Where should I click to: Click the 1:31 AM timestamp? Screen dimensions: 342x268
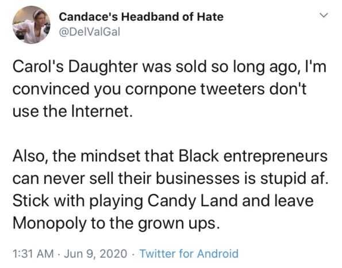tap(33, 254)
